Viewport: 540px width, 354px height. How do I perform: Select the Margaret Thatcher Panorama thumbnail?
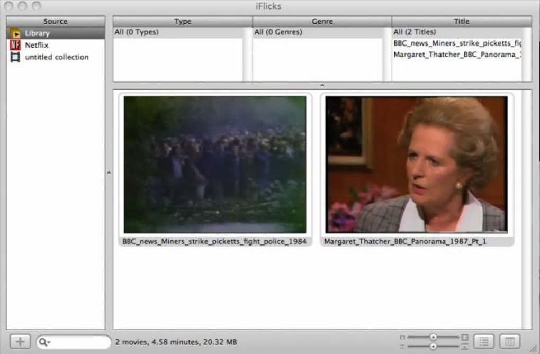click(416, 165)
